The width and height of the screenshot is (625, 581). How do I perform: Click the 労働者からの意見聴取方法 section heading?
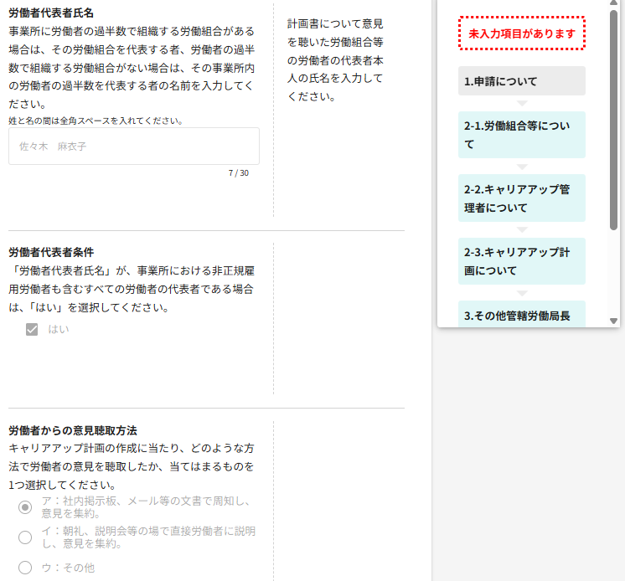tap(73, 431)
